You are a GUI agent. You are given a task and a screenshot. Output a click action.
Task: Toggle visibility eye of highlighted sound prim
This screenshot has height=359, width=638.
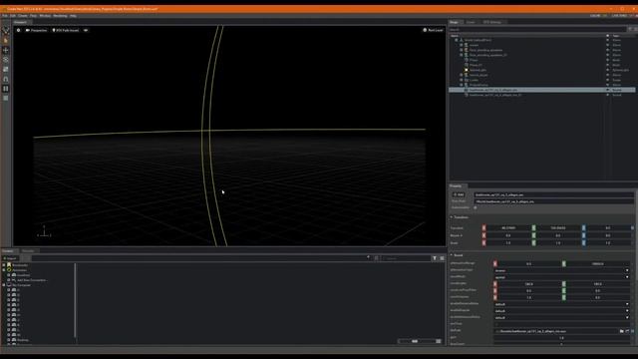point(608,90)
